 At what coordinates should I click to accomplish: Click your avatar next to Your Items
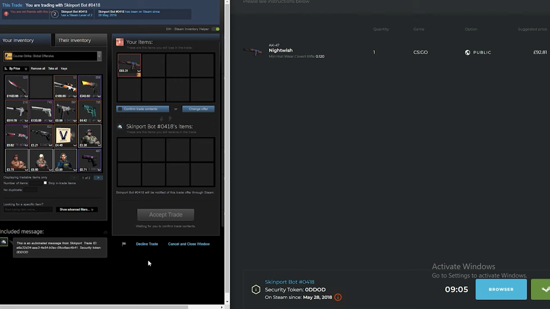click(x=120, y=42)
